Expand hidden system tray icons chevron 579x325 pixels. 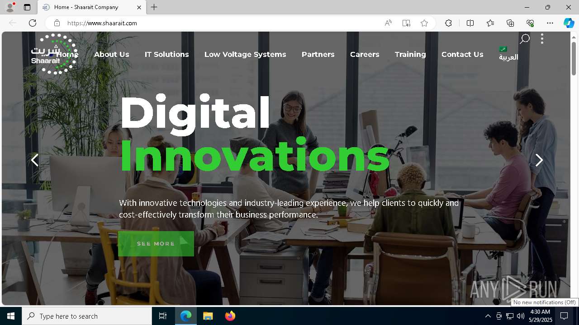tap(488, 316)
